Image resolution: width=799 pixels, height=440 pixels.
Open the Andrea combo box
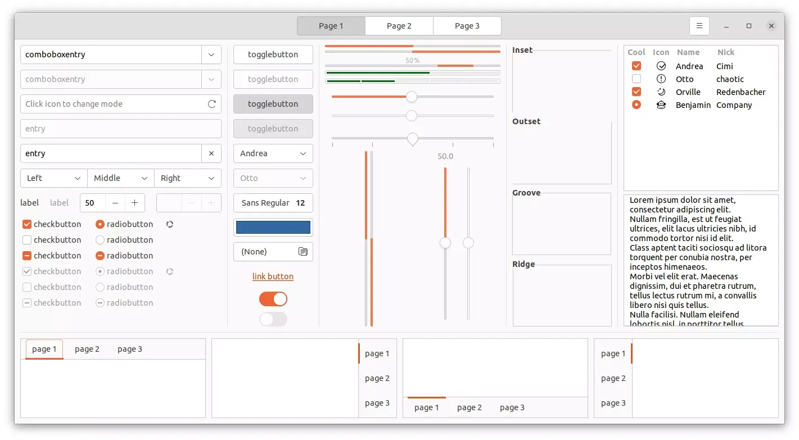273,153
